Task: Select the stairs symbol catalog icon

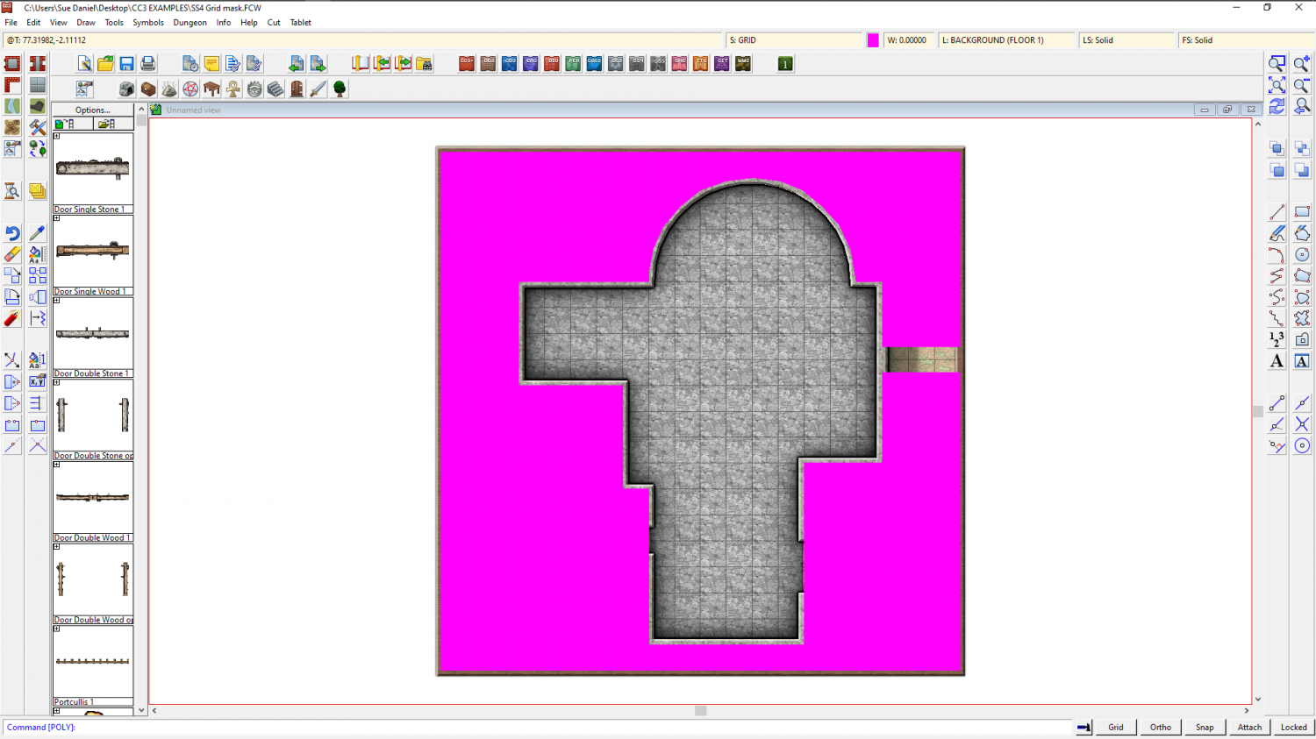Action: [275, 89]
